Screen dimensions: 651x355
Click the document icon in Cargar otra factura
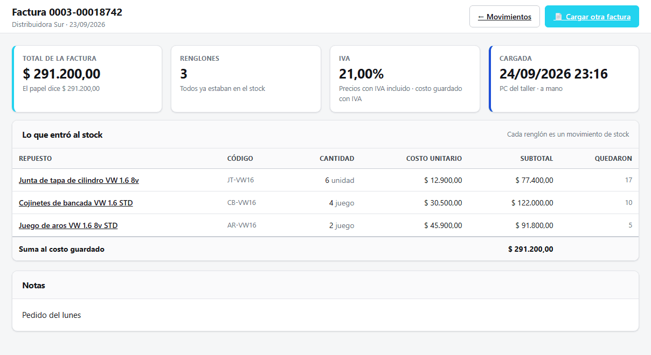pyautogui.click(x=558, y=17)
